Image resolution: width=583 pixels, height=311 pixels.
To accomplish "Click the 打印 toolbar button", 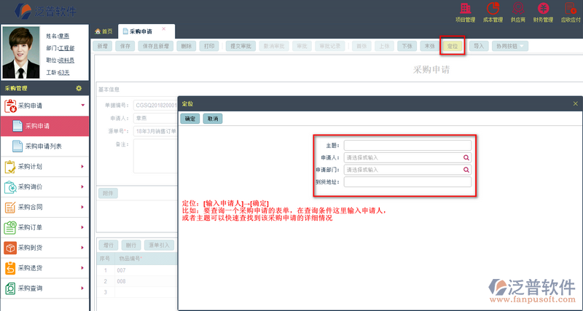I will click(x=209, y=46).
